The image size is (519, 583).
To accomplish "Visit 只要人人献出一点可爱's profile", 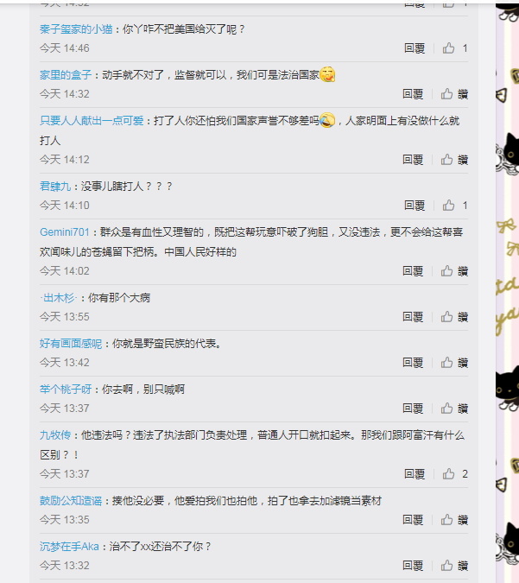I will (x=92, y=121).
